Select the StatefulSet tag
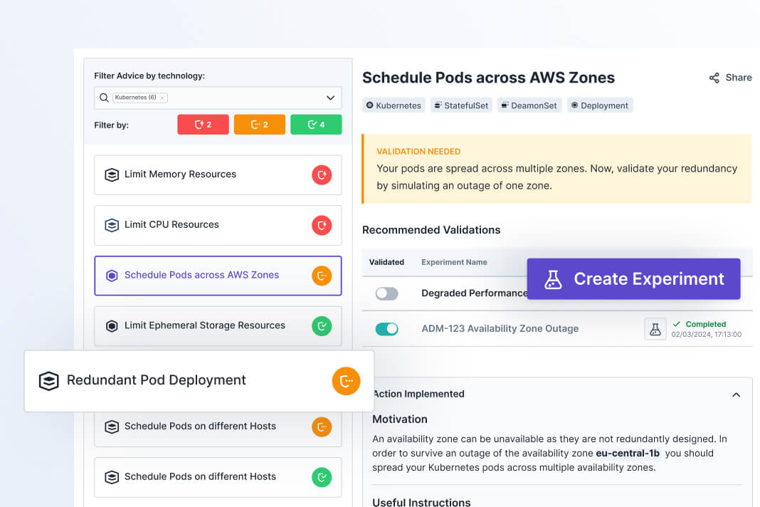The image size is (760, 507). tap(461, 105)
